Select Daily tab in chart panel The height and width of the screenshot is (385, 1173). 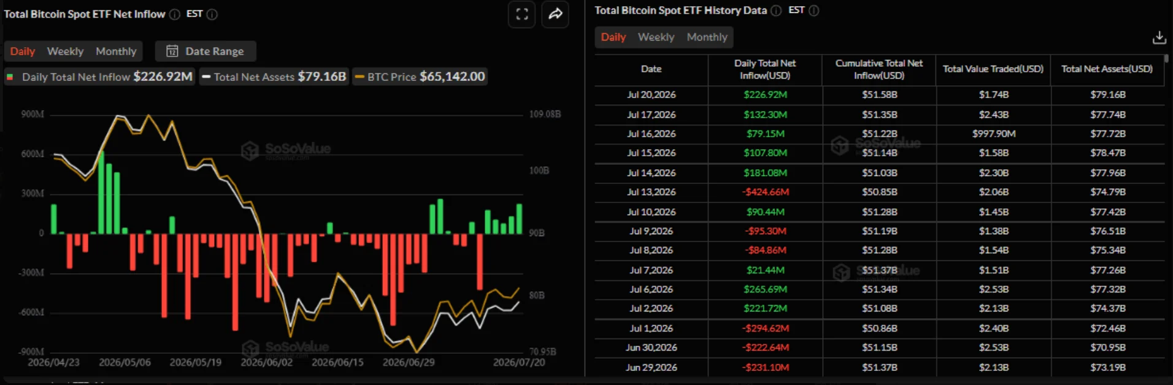23,51
